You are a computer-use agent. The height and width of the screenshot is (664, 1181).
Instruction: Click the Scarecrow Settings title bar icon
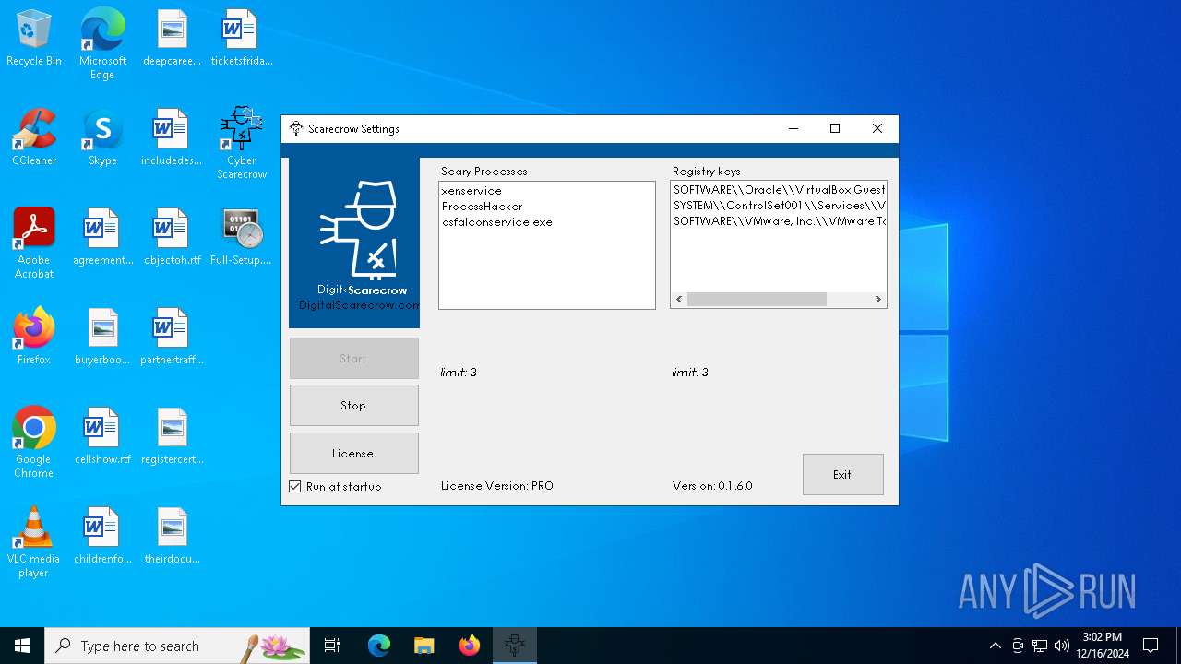(295, 128)
